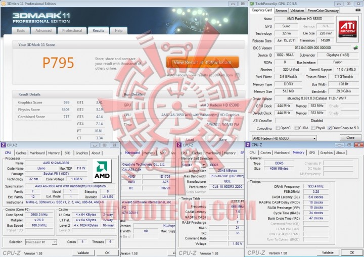Click the Combined Score value 717
The image size is (364, 257).
pyautogui.click(x=66, y=117)
